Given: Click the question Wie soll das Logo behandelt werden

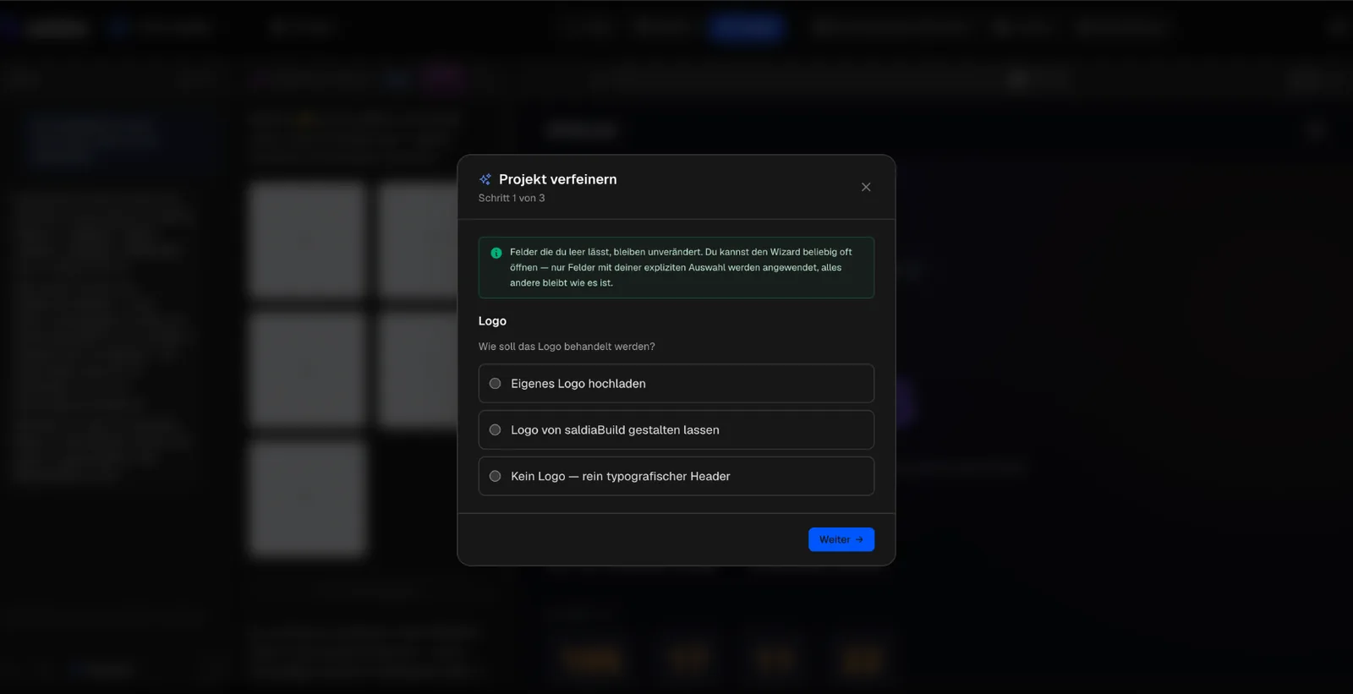Looking at the screenshot, I should coord(567,347).
